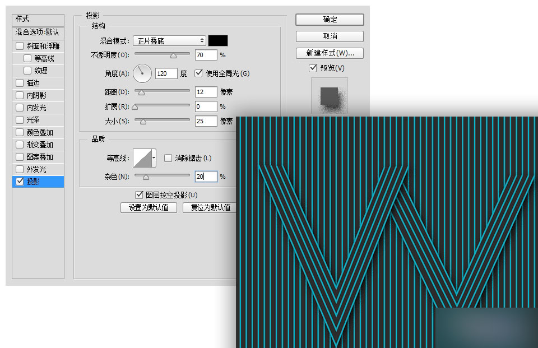Click the noise field showing 20
This screenshot has width=538, height=348.
pos(206,177)
